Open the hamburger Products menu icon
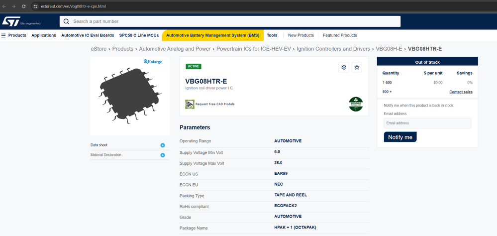Viewport: 497px width, 236px height. pyautogui.click(x=3, y=35)
